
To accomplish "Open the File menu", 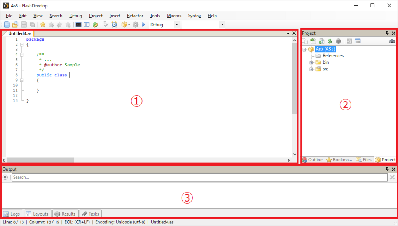I will point(9,16).
